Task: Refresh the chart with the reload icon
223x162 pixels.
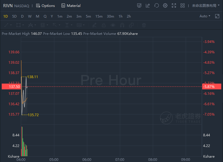Action: (157, 5)
